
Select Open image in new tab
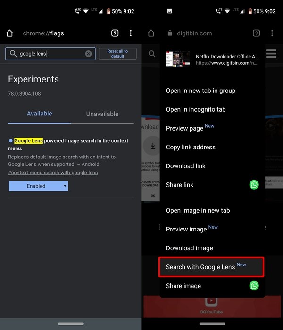click(x=212, y=210)
